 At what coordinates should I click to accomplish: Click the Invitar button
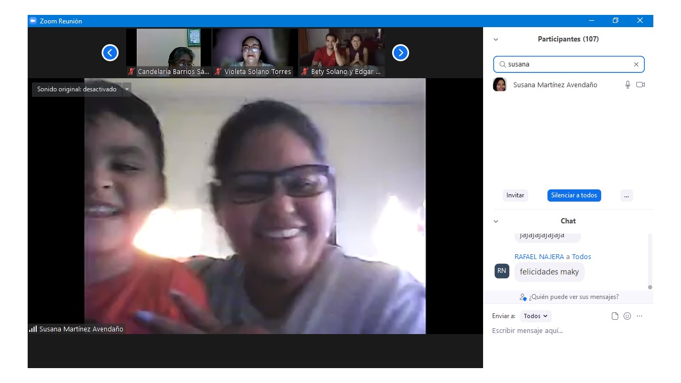515,195
